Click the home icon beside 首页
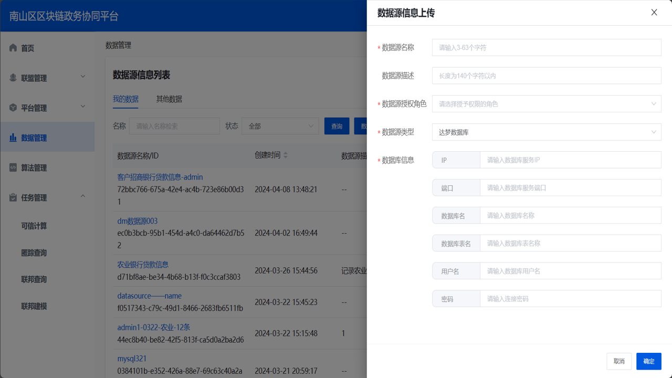Viewport: 672px width, 378px height. (13, 48)
